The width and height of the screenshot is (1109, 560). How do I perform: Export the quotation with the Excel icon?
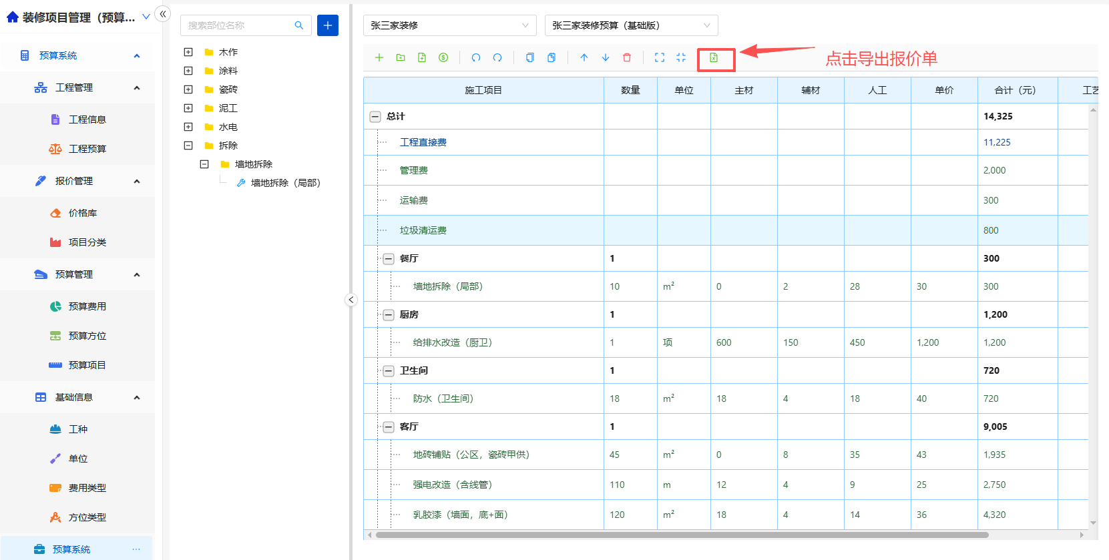pos(714,58)
